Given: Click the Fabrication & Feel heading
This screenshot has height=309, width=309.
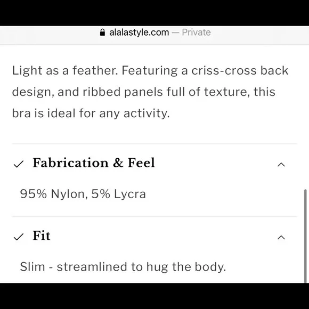Looking at the screenshot, I should pyautogui.click(x=94, y=163).
